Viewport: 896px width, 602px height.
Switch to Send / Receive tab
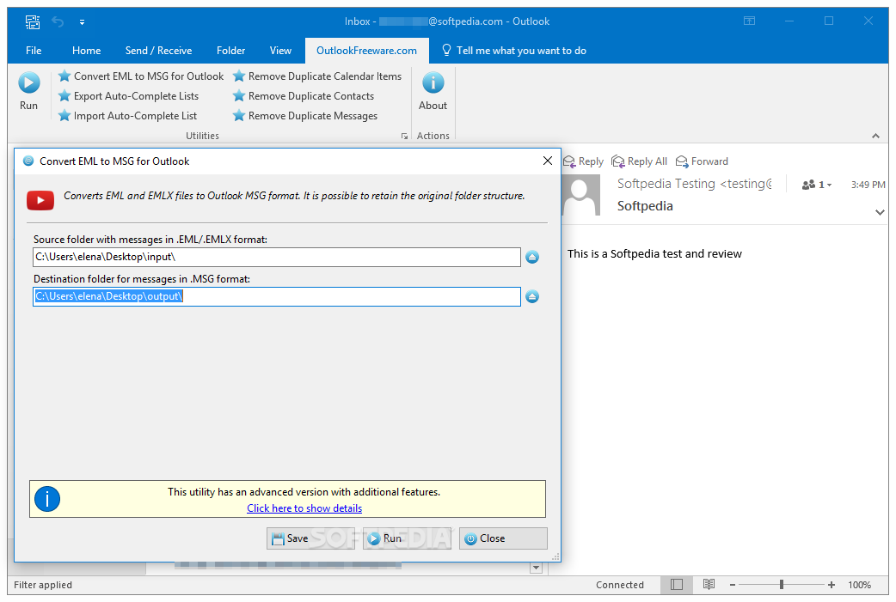click(158, 51)
